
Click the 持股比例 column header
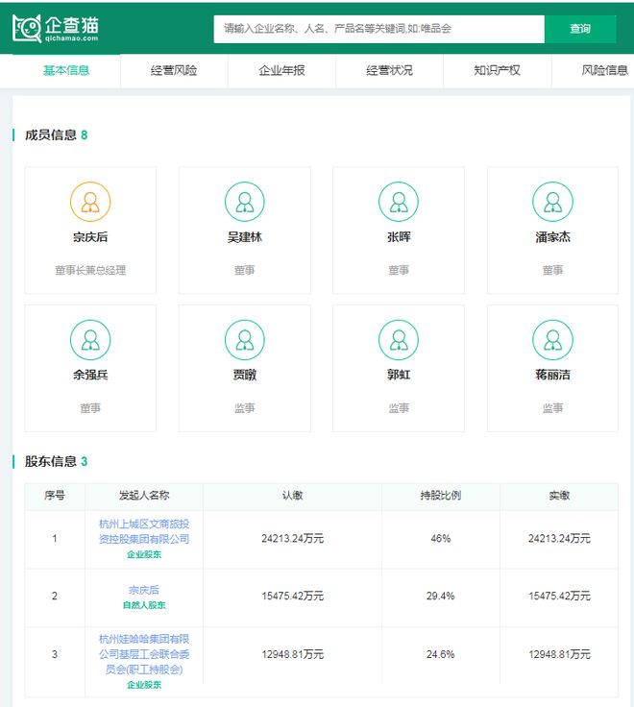coord(441,496)
